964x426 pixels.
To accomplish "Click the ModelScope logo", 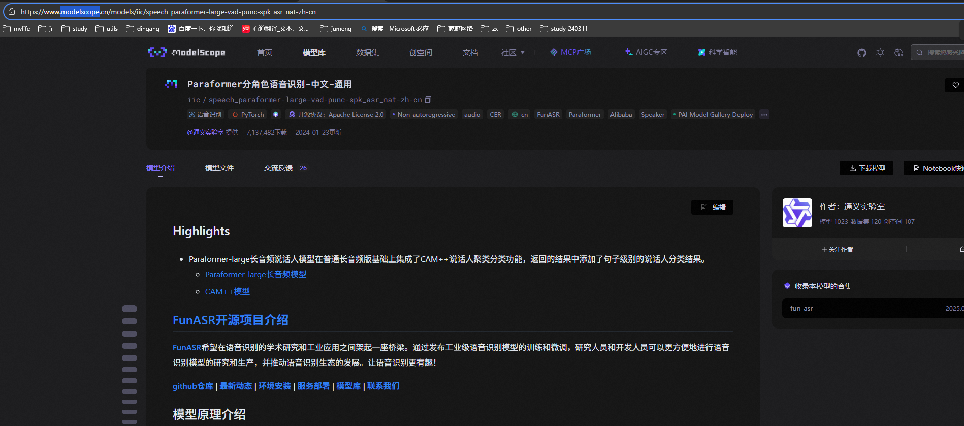I will point(186,53).
